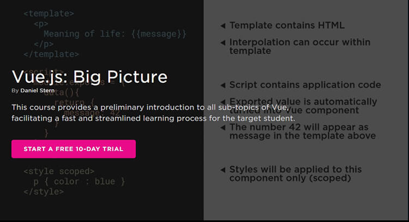Open the Daniel Stern author link
Screen dimensions: 409x222
pyautogui.click(x=38, y=90)
